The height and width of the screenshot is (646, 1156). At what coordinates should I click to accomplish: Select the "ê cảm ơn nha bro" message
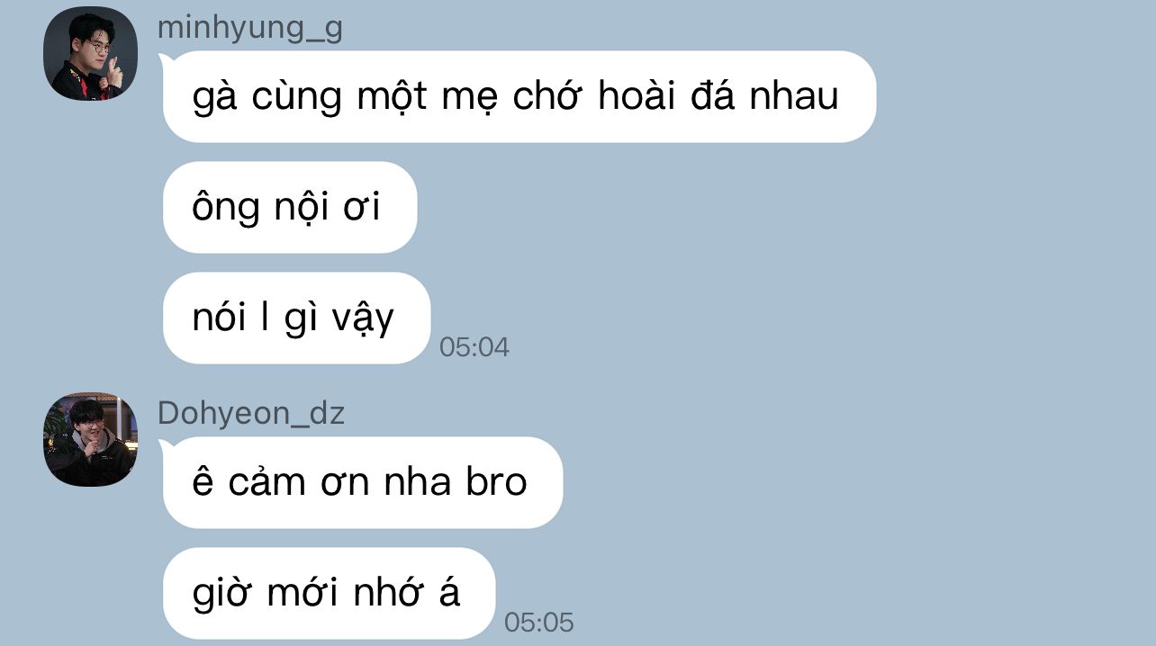363,482
